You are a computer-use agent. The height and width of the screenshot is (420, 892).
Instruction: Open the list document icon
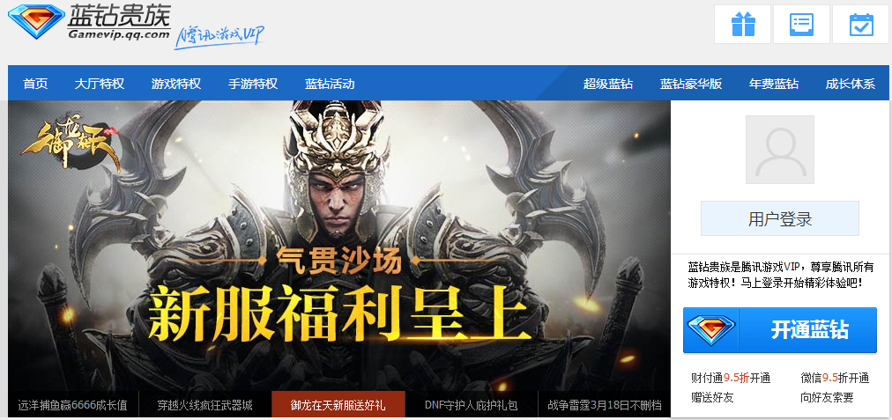coord(801,25)
